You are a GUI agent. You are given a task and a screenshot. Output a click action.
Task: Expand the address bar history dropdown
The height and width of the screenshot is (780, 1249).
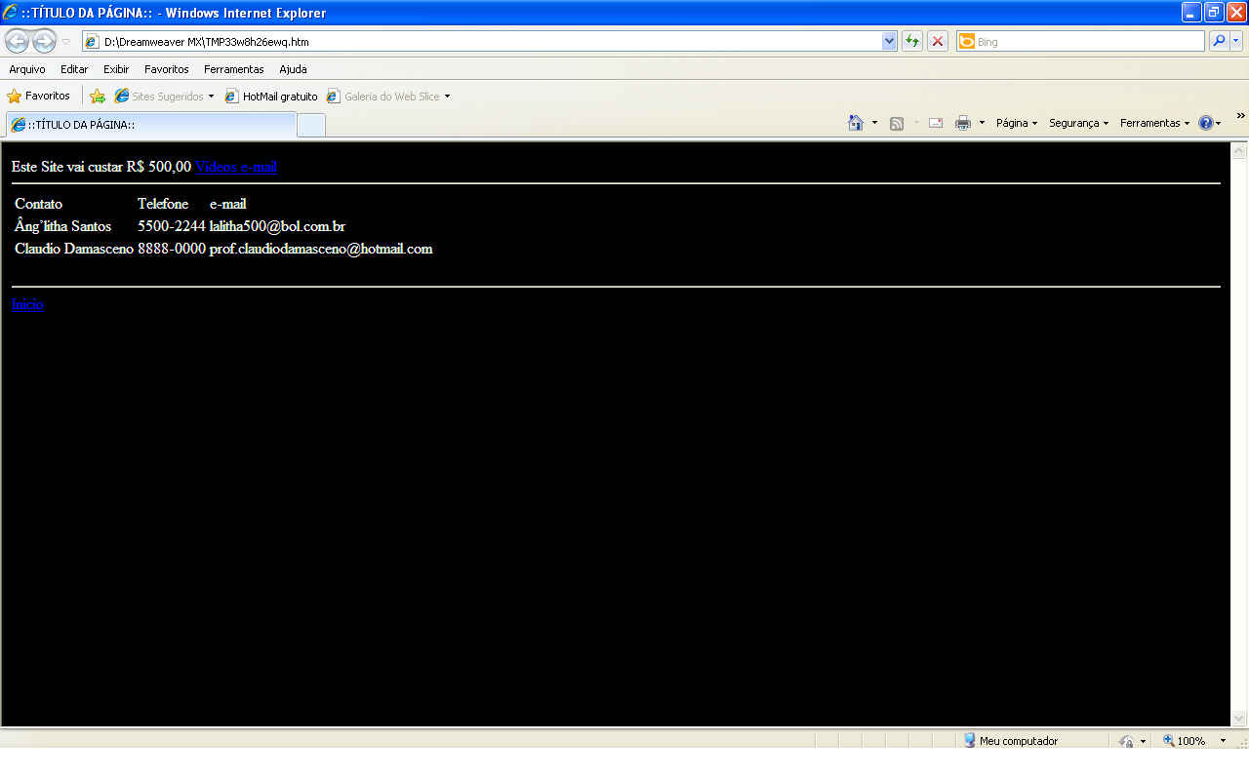[x=889, y=42]
